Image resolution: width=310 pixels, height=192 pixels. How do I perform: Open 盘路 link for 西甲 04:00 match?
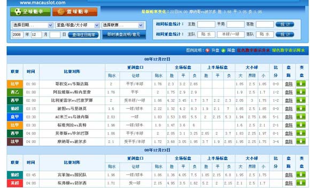(289, 133)
